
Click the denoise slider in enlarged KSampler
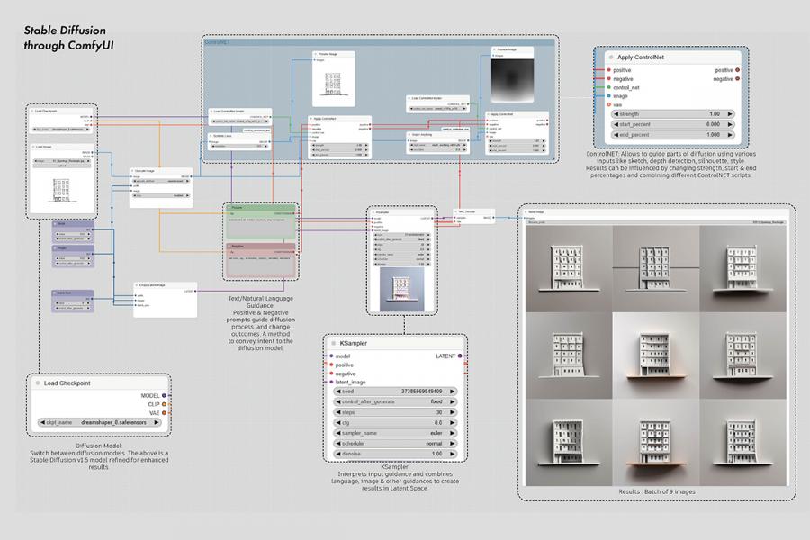tap(395, 454)
